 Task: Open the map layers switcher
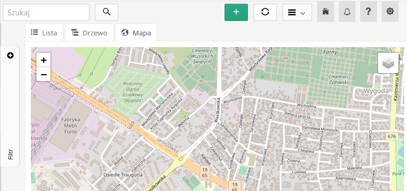[388, 63]
